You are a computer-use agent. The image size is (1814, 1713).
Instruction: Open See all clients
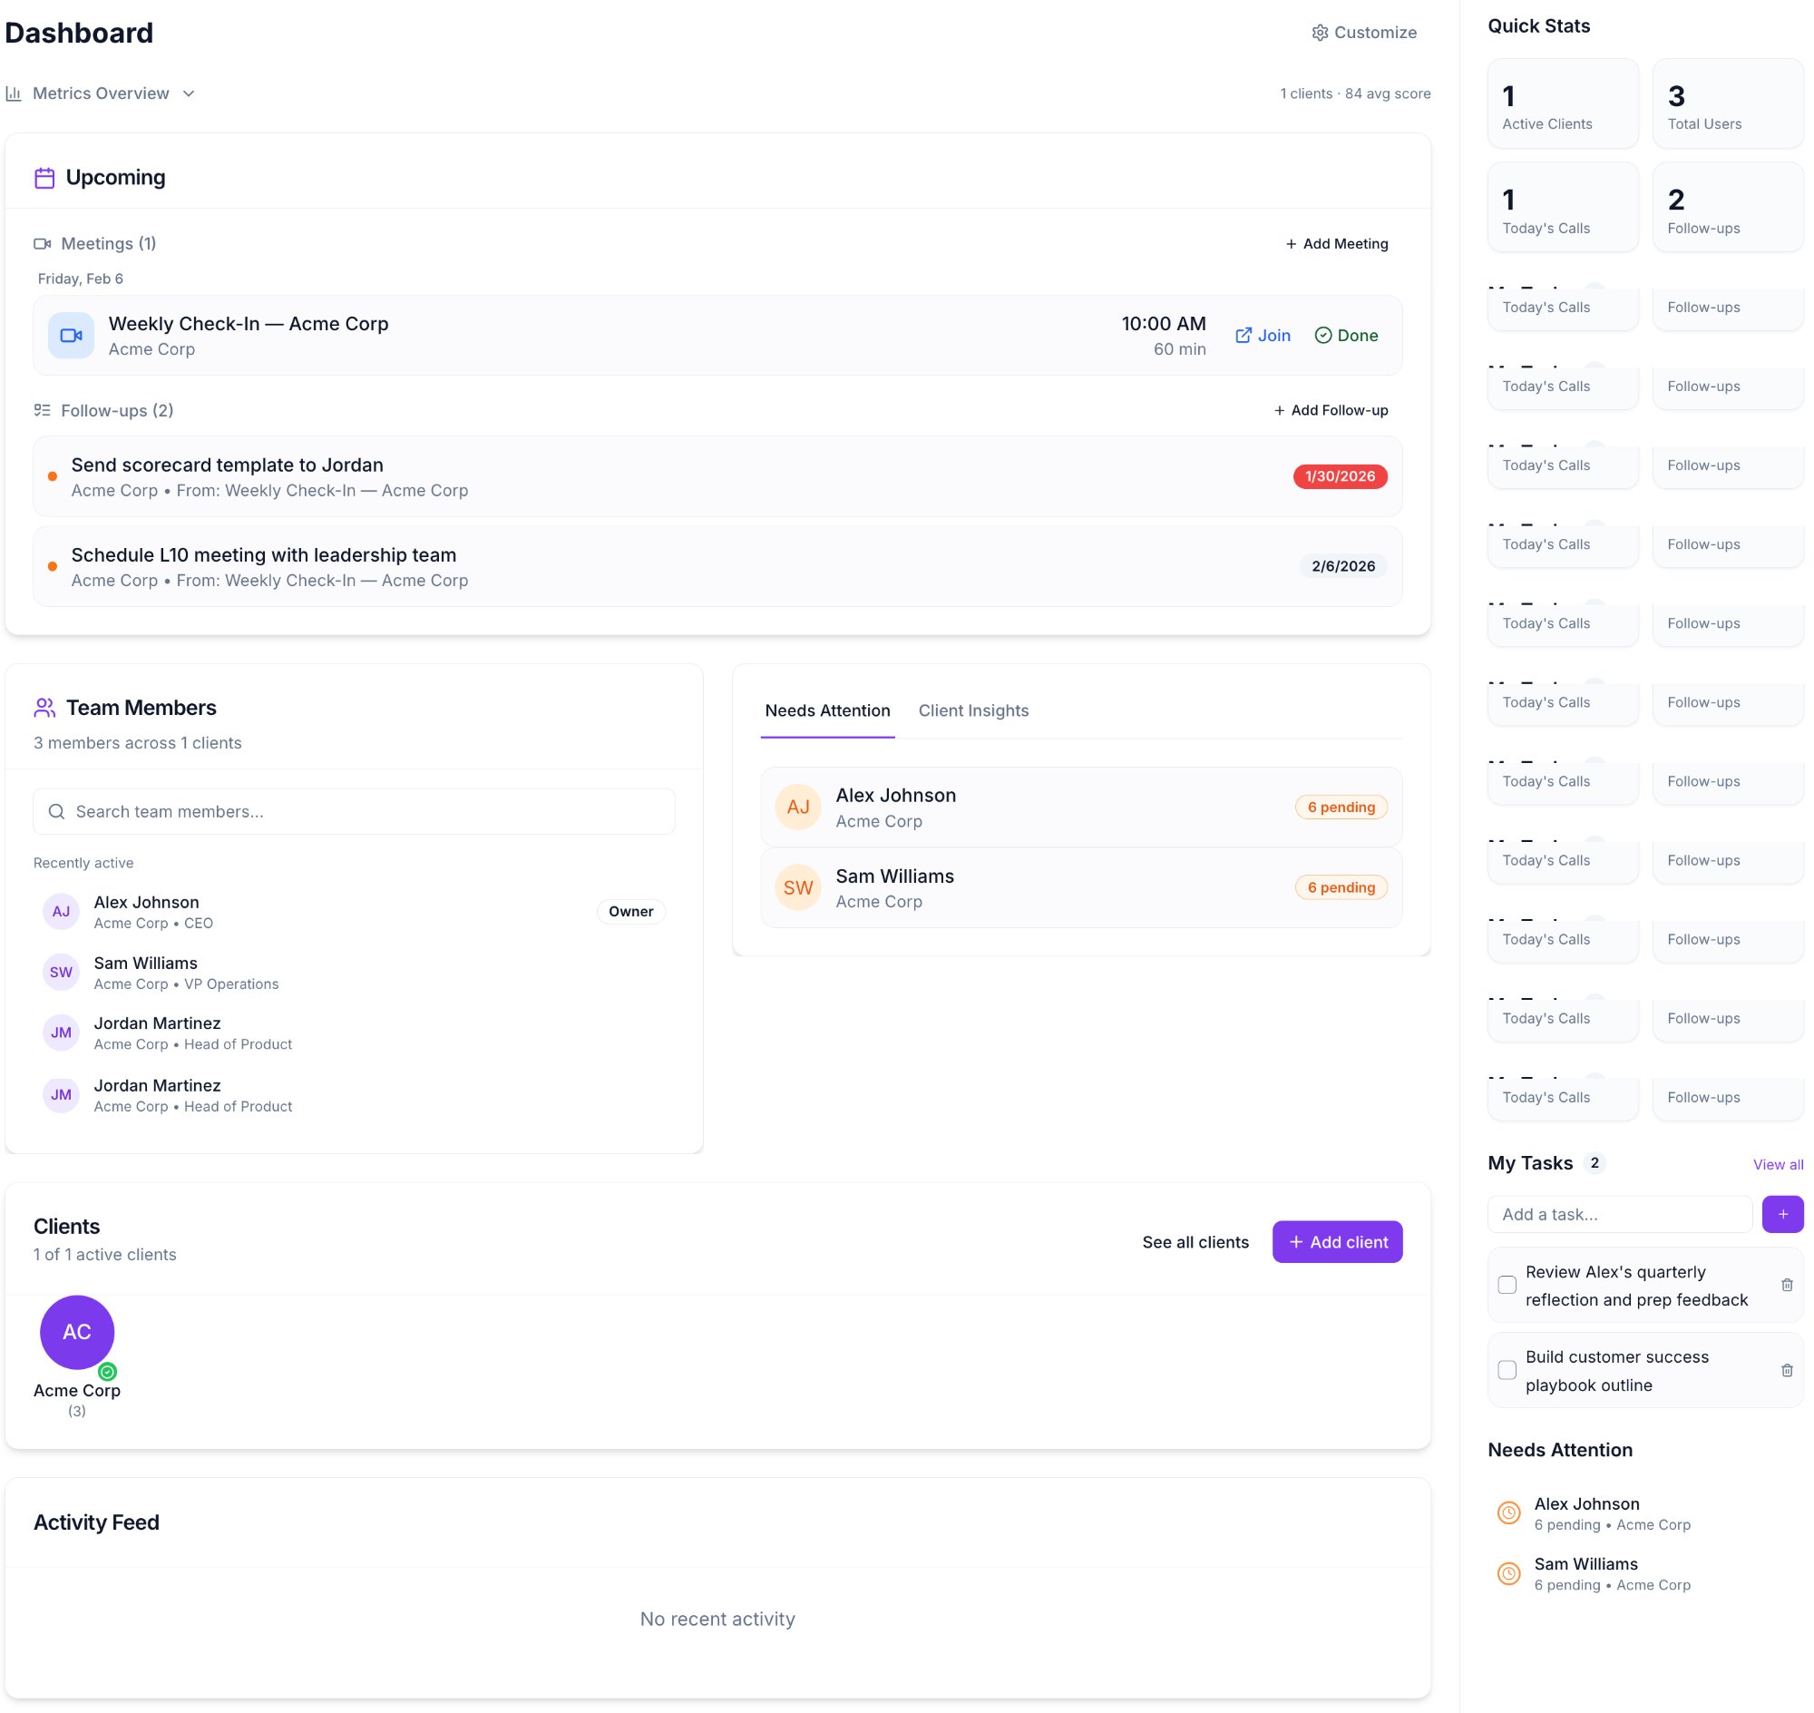click(1195, 1242)
